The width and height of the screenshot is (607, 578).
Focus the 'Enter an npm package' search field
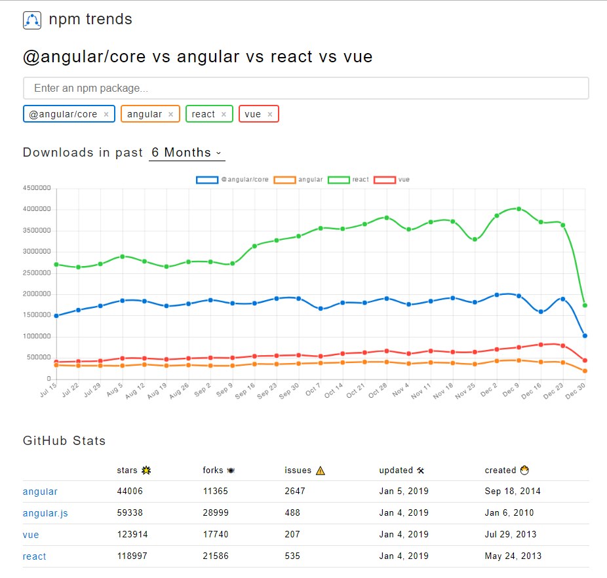[306, 88]
